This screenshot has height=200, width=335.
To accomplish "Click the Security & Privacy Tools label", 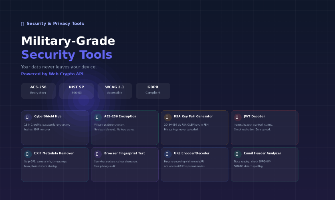I will 55,24.
